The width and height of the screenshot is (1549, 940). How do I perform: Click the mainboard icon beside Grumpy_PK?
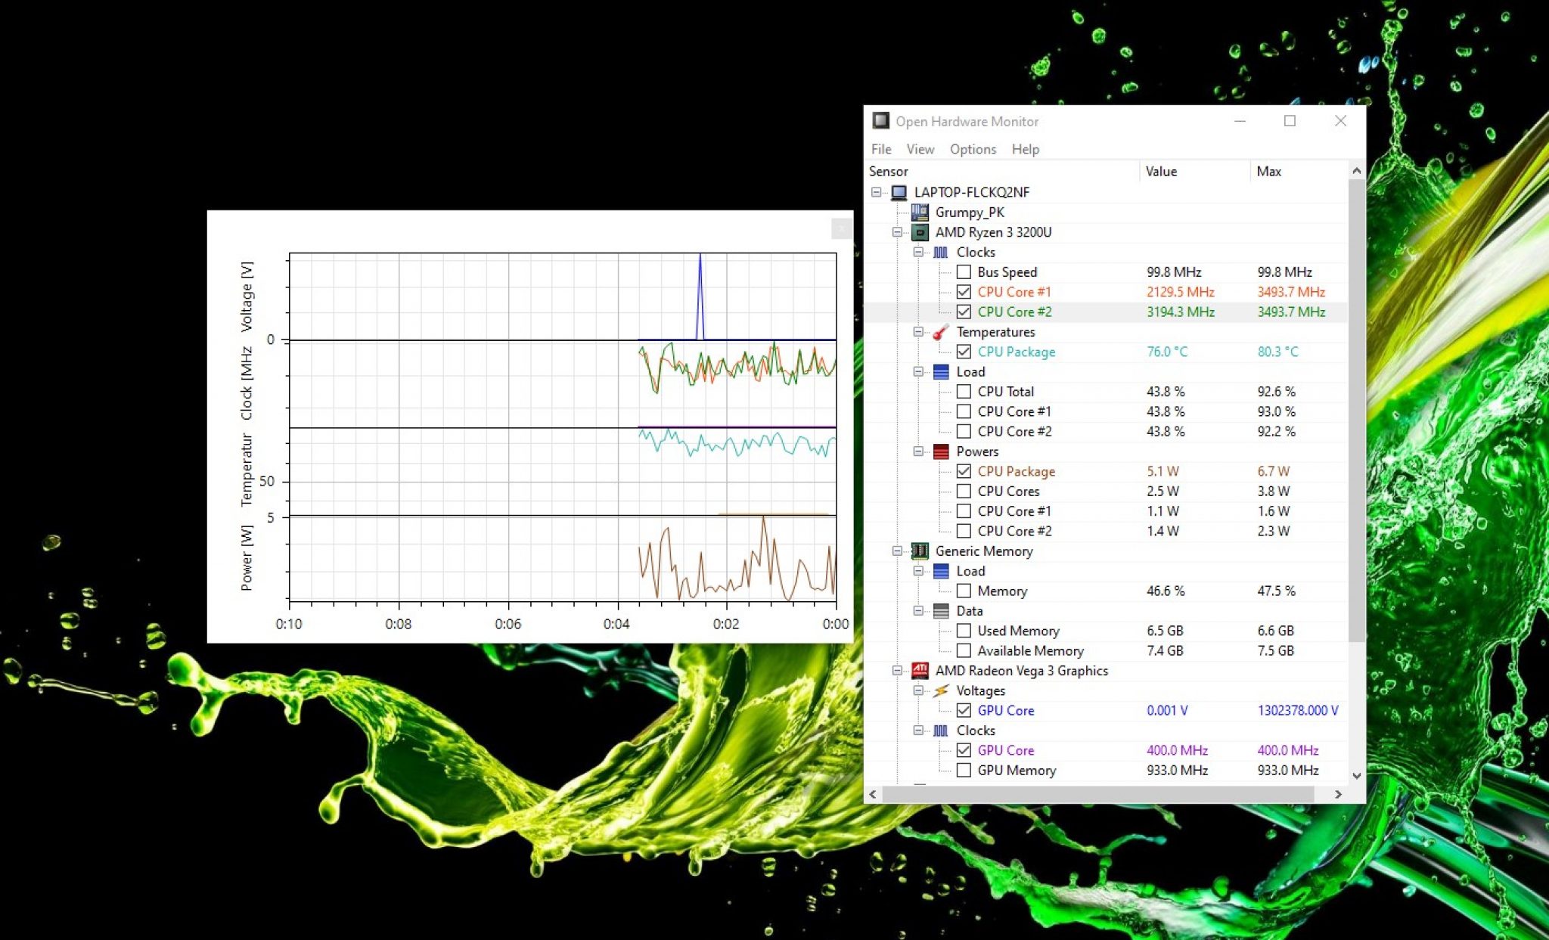920,213
